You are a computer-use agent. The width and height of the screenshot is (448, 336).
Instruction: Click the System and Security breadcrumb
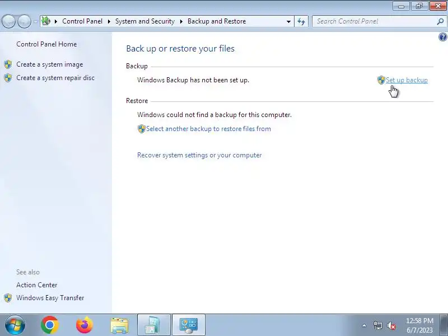pos(145,21)
